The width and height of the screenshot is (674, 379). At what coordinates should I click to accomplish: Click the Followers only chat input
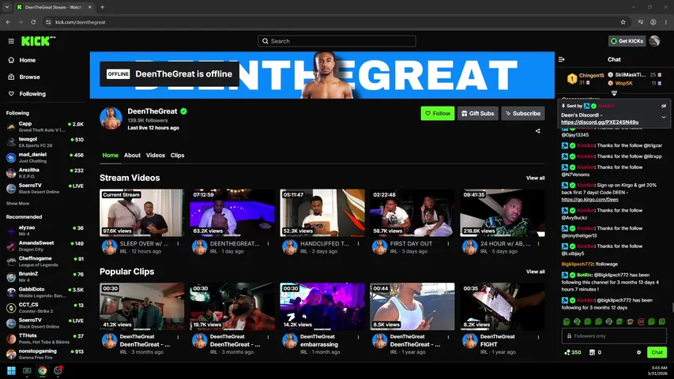pyautogui.click(x=614, y=336)
